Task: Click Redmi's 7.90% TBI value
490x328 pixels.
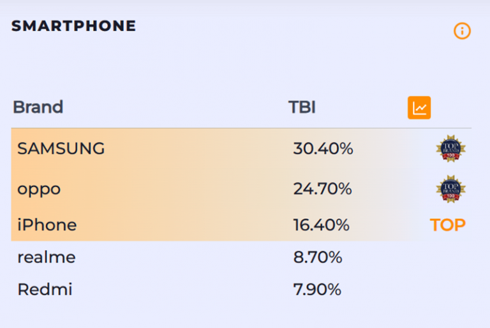Action: (x=317, y=290)
